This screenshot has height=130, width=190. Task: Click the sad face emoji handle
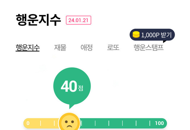(69, 123)
